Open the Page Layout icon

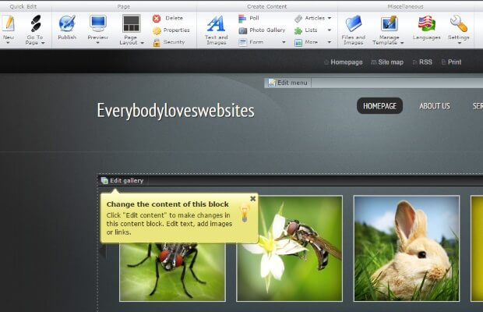132,23
